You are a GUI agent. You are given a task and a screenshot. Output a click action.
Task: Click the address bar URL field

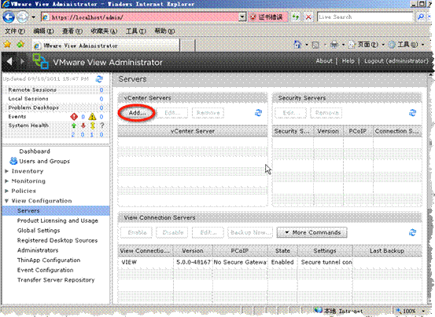point(140,17)
